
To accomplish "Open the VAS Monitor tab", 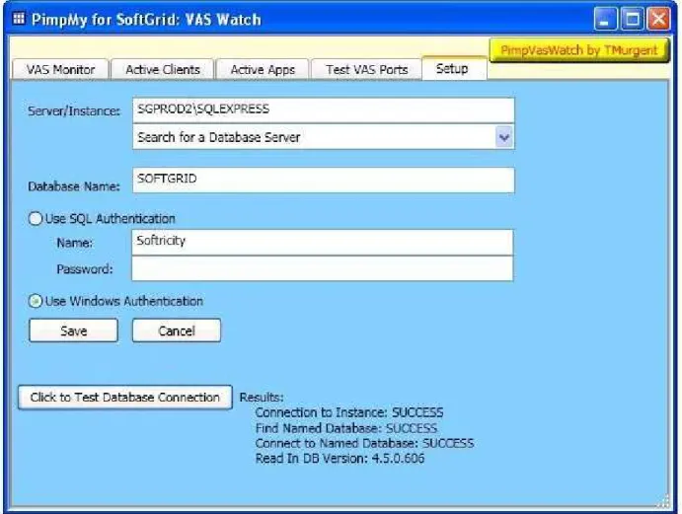I will coord(60,70).
